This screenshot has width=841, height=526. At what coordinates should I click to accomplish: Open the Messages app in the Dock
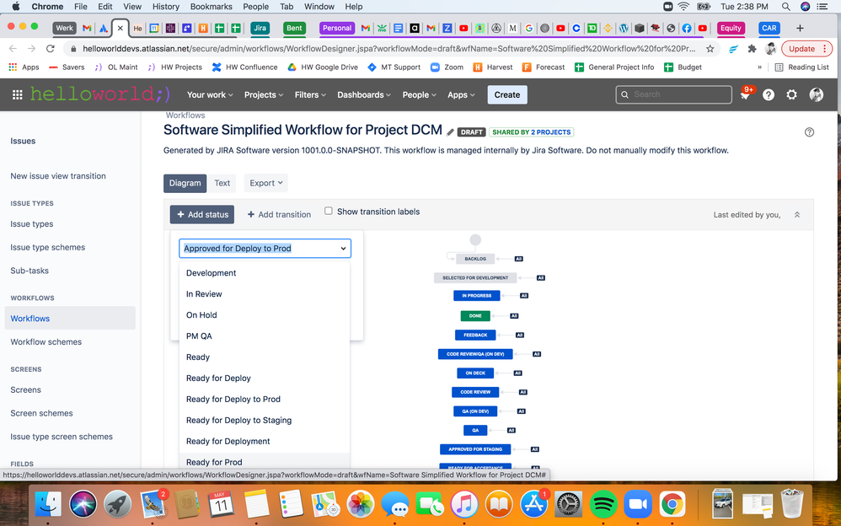click(x=394, y=504)
